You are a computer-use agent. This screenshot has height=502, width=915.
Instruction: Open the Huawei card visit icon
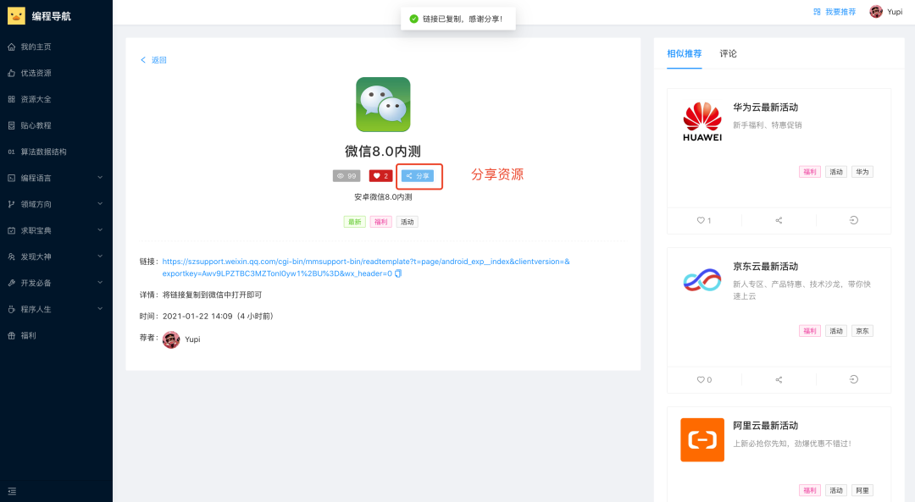853,220
